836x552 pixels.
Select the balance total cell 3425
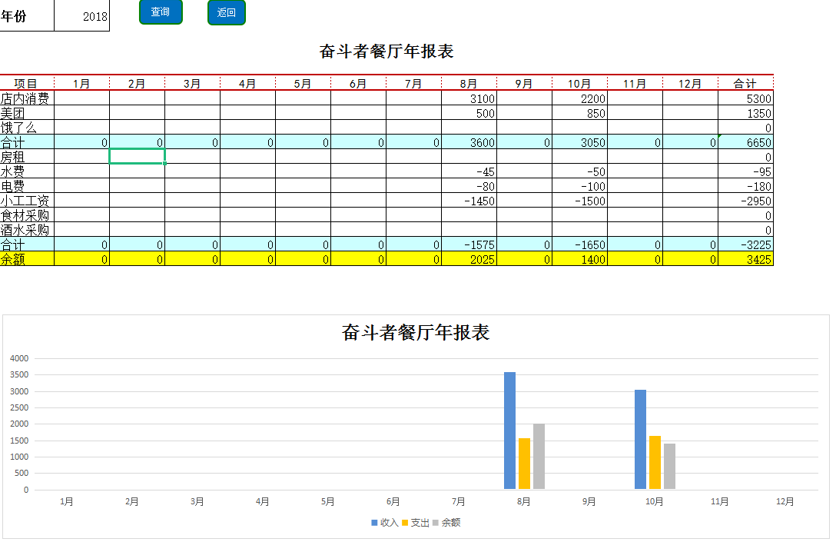click(x=745, y=259)
